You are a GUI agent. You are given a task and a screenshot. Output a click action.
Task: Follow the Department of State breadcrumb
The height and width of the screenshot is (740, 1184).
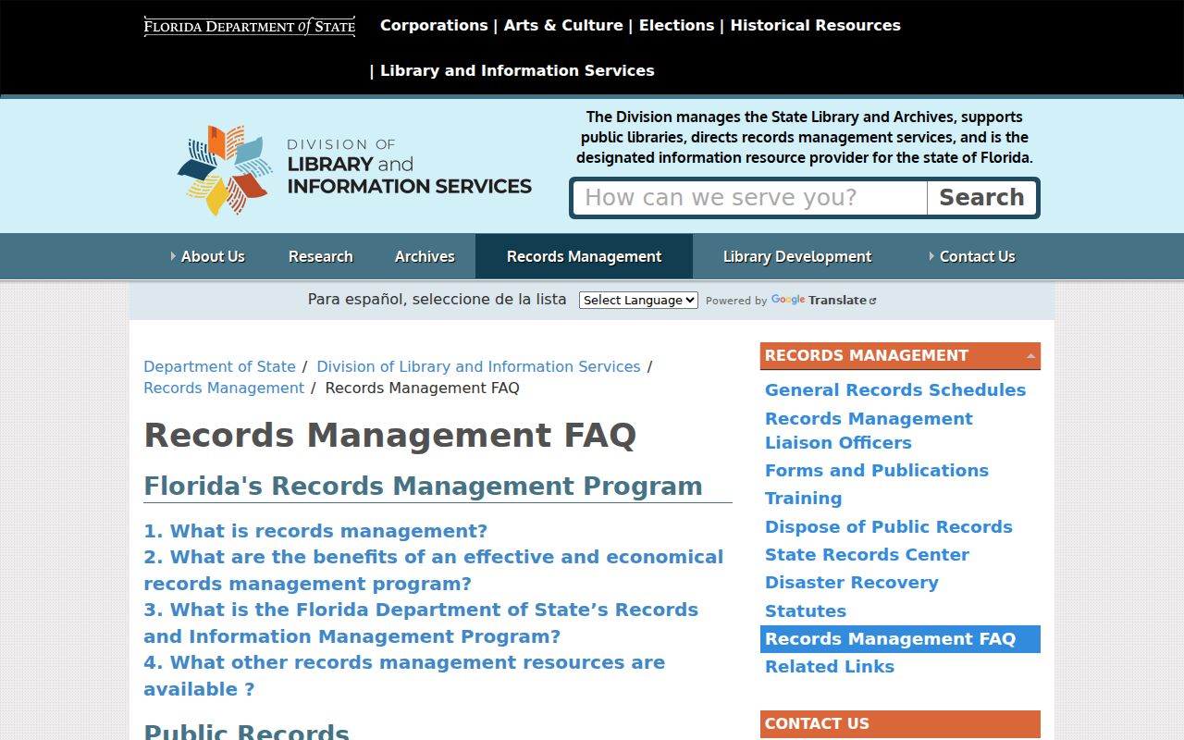tap(219, 366)
